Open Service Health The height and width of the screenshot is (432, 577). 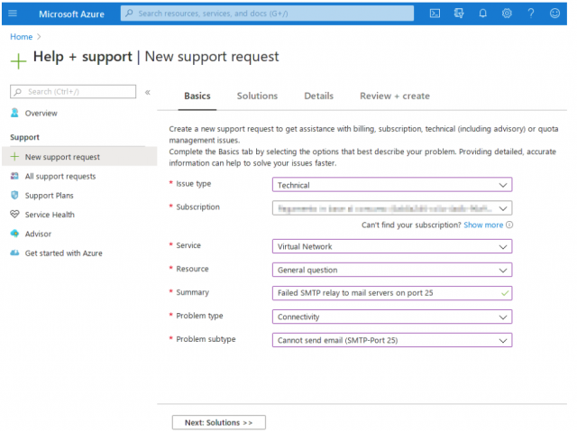pos(50,214)
